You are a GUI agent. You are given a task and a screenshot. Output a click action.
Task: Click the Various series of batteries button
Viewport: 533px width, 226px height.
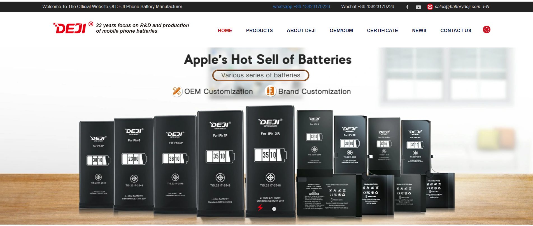[x=261, y=75]
